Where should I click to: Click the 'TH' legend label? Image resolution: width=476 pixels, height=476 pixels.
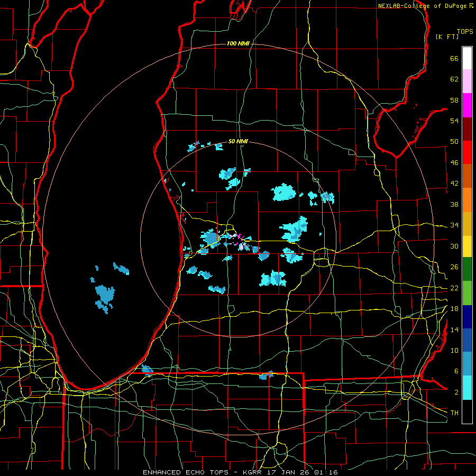pos(454,413)
